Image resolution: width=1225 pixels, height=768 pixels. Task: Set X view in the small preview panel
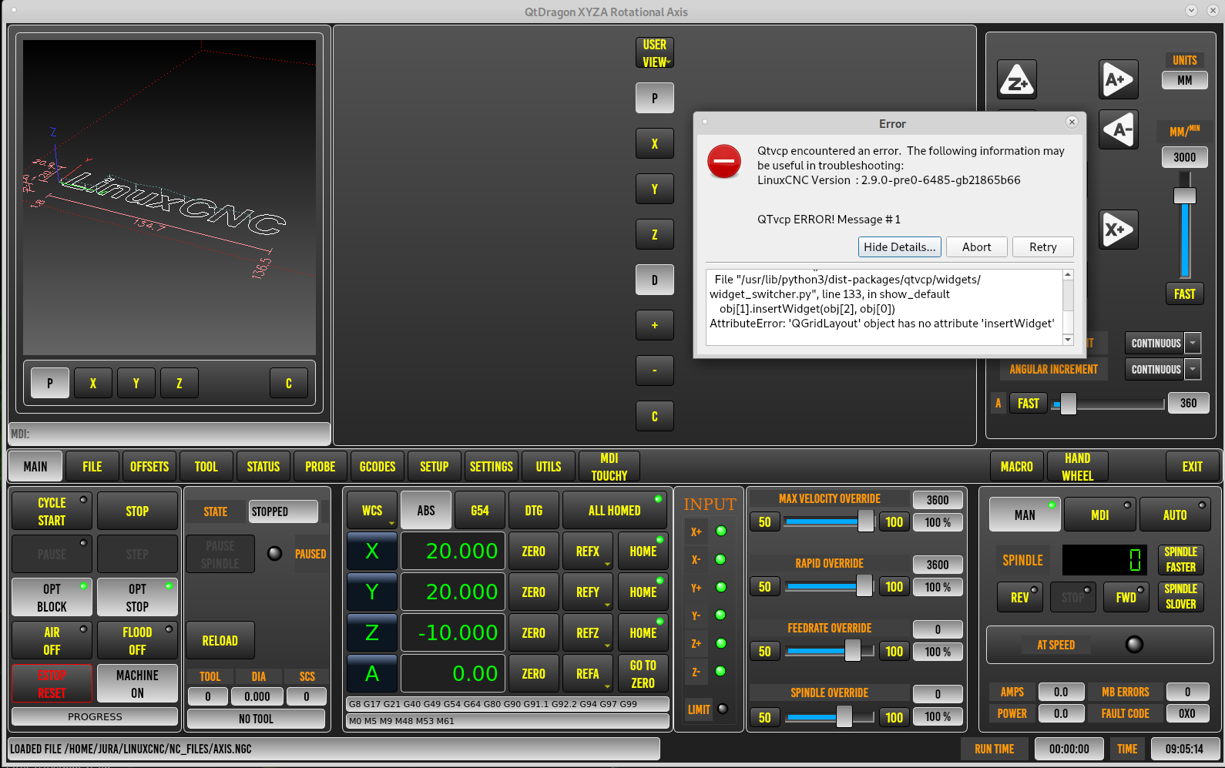(93, 383)
